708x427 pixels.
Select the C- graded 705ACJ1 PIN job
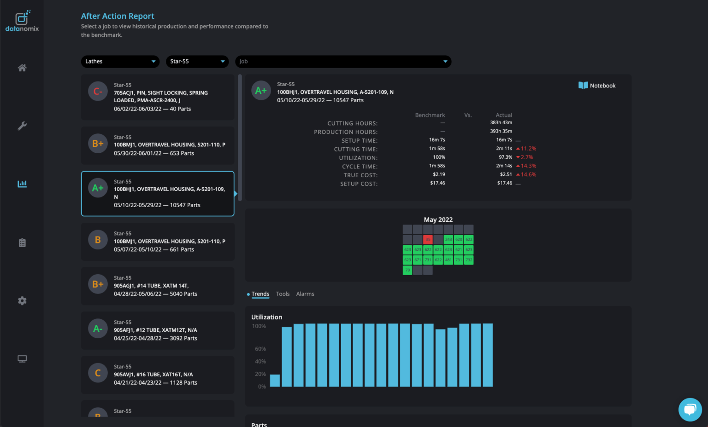tap(158, 97)
